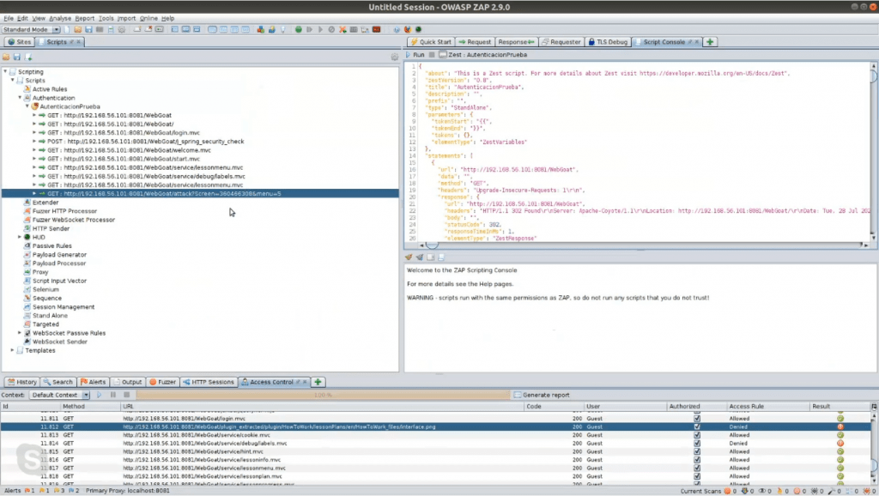
Task: Switch to the Sites tab
Action: [x=20, y=42]
